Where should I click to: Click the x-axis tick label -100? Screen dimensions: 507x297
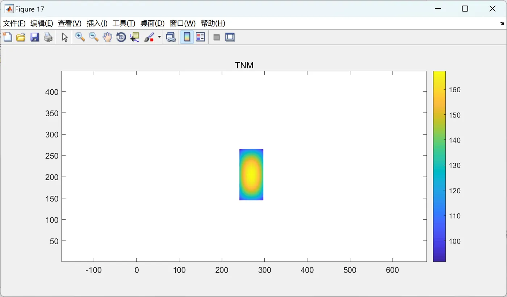(94, 270)
